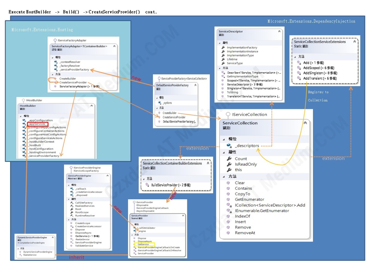
Task: Click the icon beside AddScoped (+ 6 多載)
Action: click(x=299, y=68)
